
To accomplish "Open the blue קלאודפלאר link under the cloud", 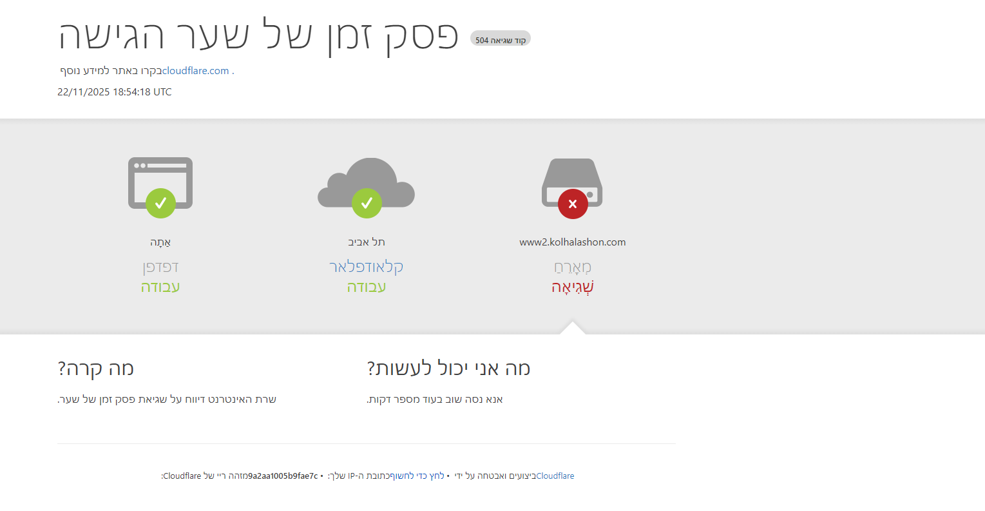I will tap(366, 267).
